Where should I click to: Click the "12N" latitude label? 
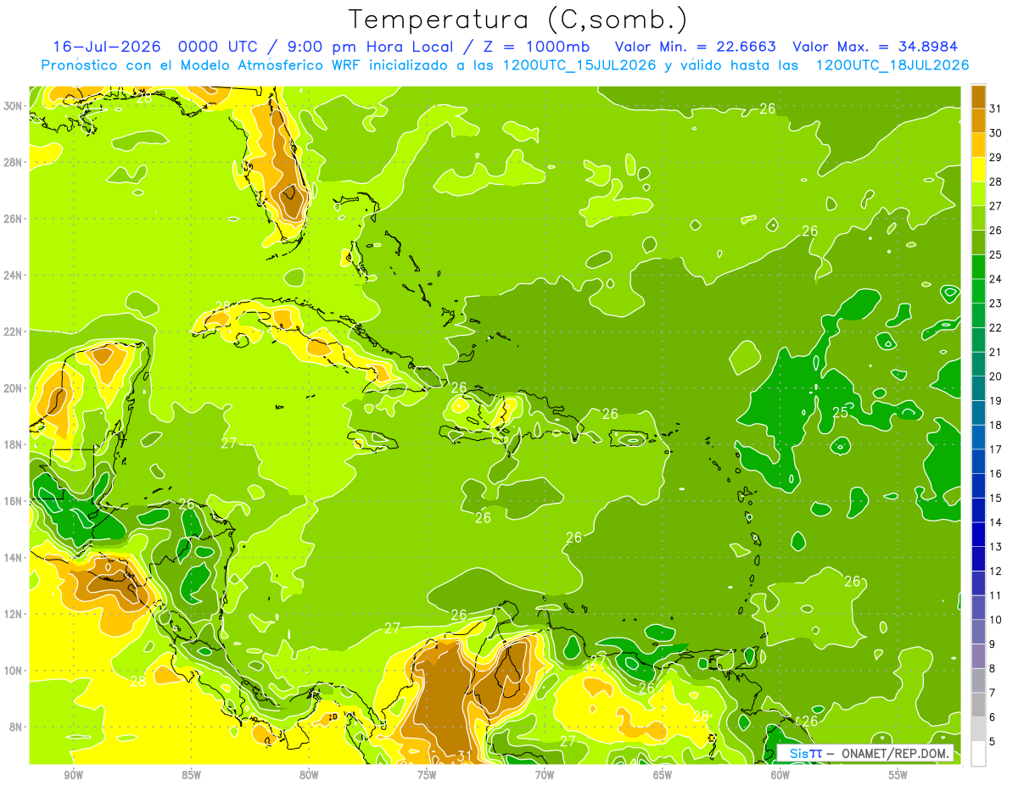coord(14,614)
